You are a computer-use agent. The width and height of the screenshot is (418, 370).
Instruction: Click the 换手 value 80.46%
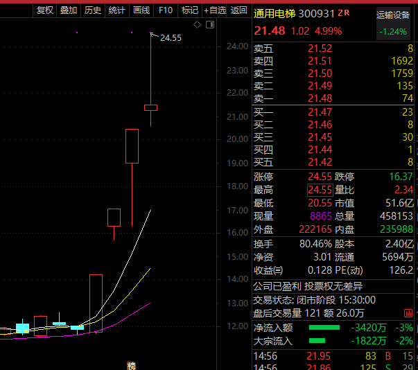[x=315, y=244]
